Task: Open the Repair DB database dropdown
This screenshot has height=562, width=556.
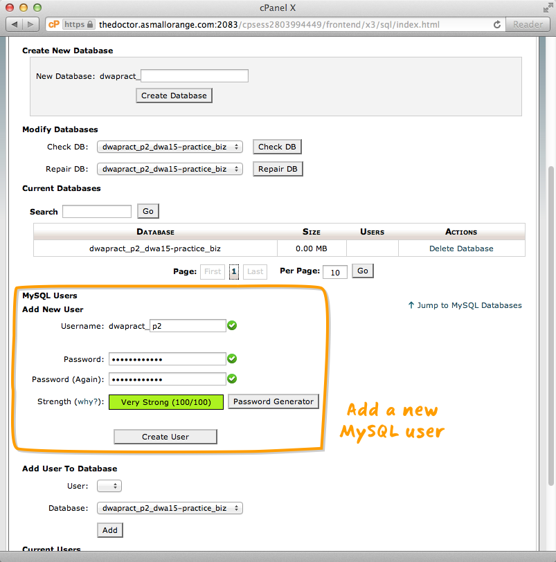Action: point(170,169)
